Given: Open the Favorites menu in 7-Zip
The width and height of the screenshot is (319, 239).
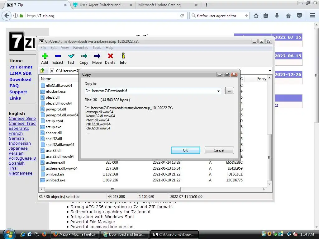Looking at the screenshot, I should coord(81,48).
